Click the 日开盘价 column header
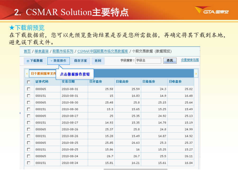This screenshot has width=238, height=179. click(x=101, y=82)
